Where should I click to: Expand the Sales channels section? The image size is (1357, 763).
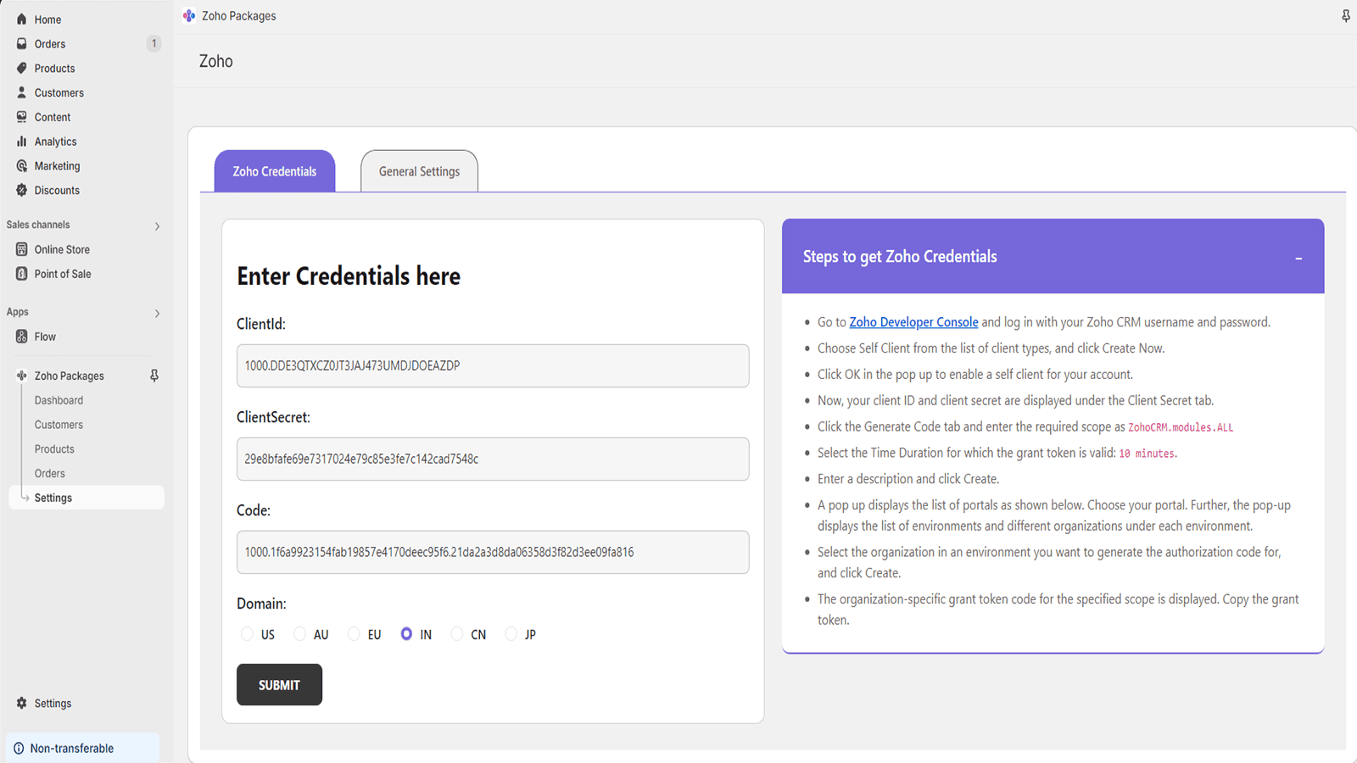(157, 226)
